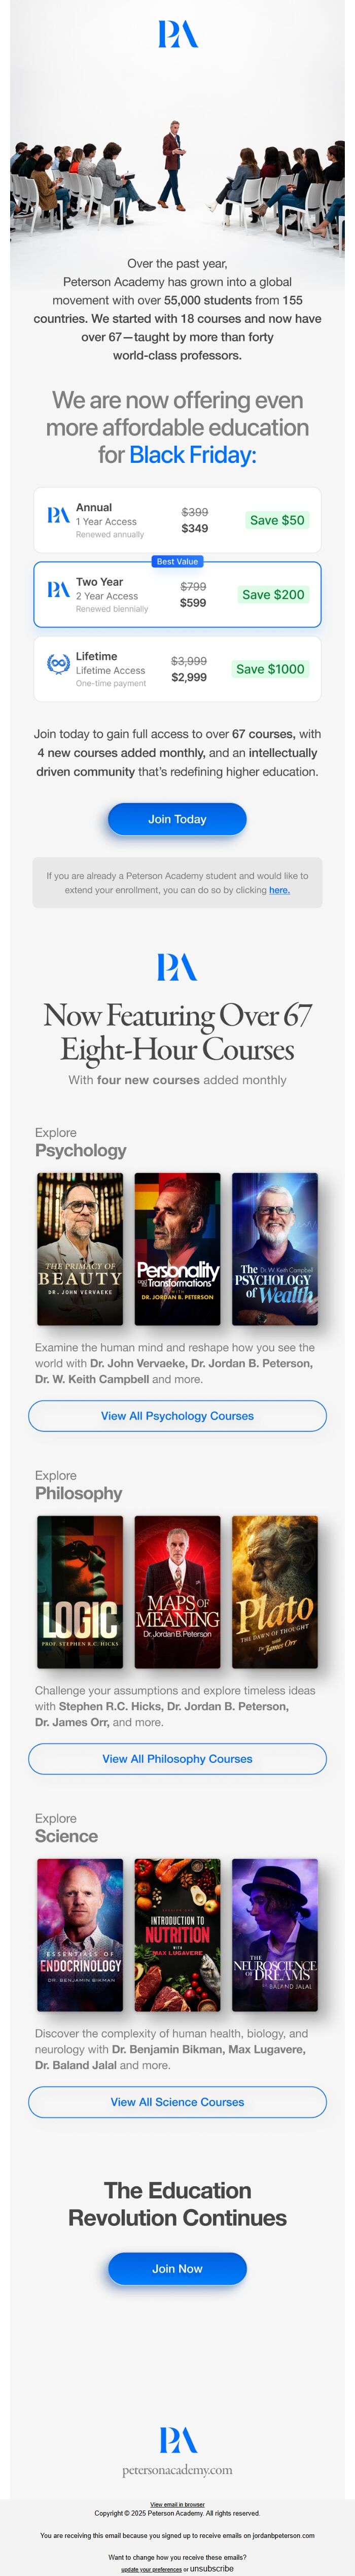The width and height of the screenshot is (355, 2576).
Task: Click the PA logo above petersonacademy.com
Action: pyautogui.click(x=177, y=2439)
